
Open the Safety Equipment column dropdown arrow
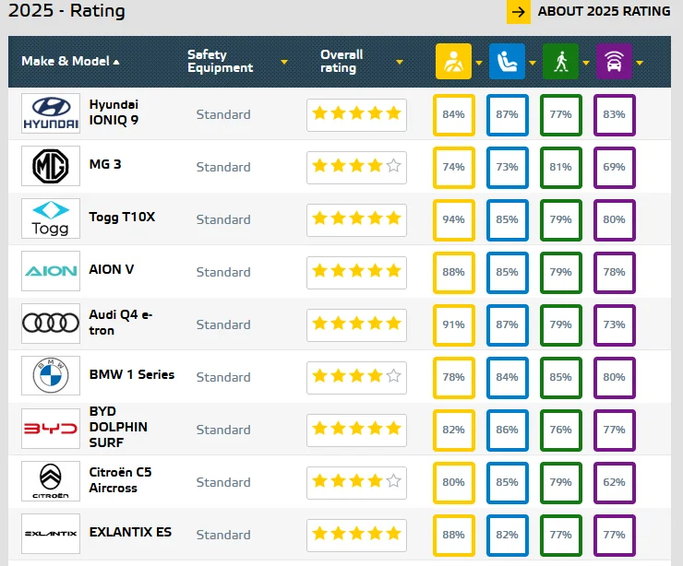pyautogui.click(x=284, y=62)
